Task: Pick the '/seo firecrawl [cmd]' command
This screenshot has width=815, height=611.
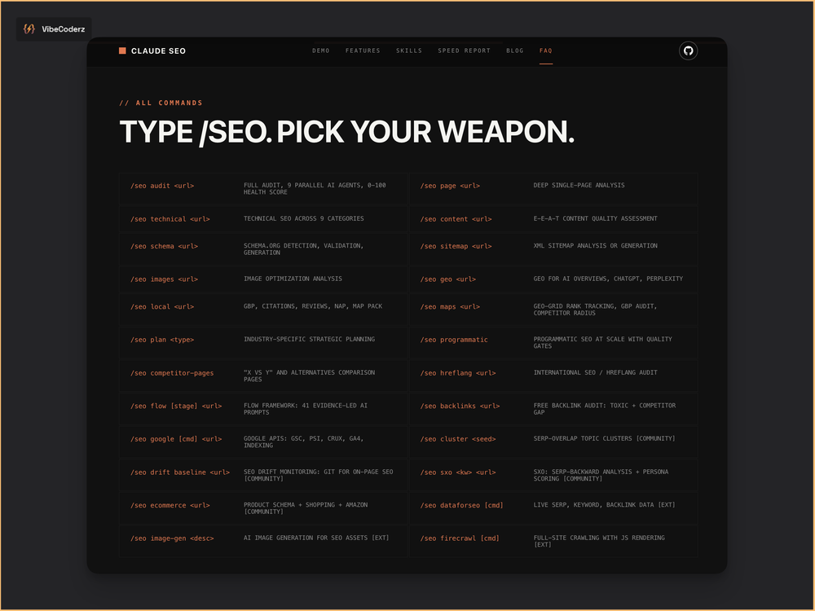Action: point(460,538)
